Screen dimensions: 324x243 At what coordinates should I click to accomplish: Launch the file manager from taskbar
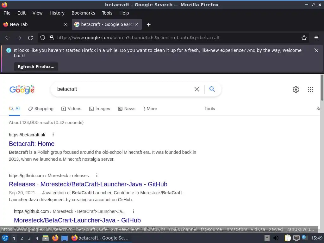[x=46, y=238]
